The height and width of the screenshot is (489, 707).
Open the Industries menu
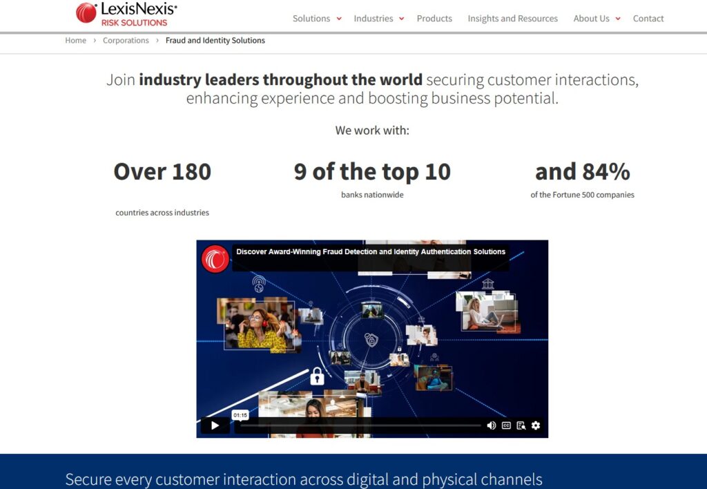click(x=374, y=19)
